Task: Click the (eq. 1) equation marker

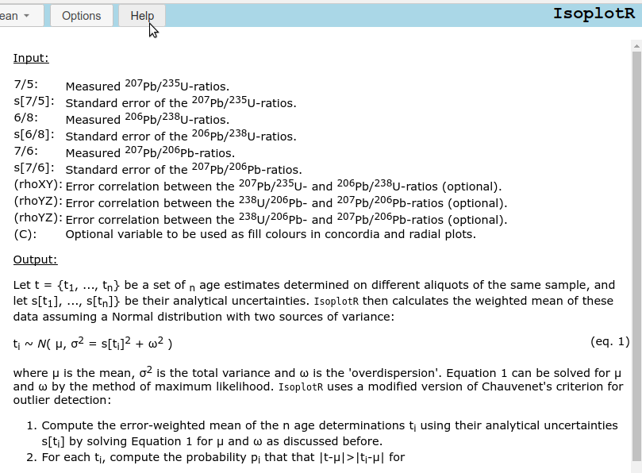Action: 609,341
